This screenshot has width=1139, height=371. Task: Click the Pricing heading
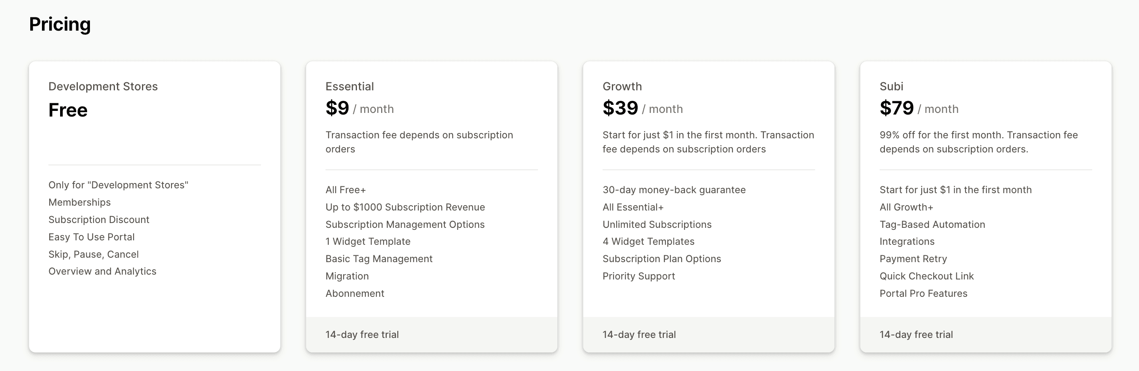(60, 24)
